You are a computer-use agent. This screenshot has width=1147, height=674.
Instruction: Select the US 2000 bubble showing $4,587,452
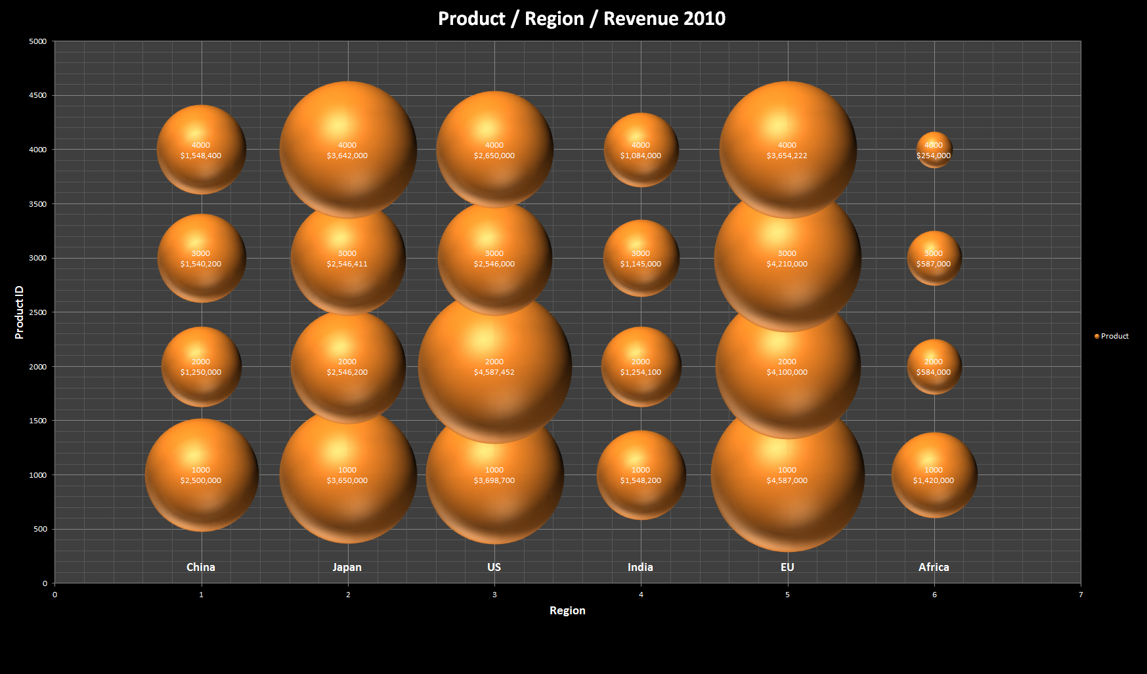[494, 367]
